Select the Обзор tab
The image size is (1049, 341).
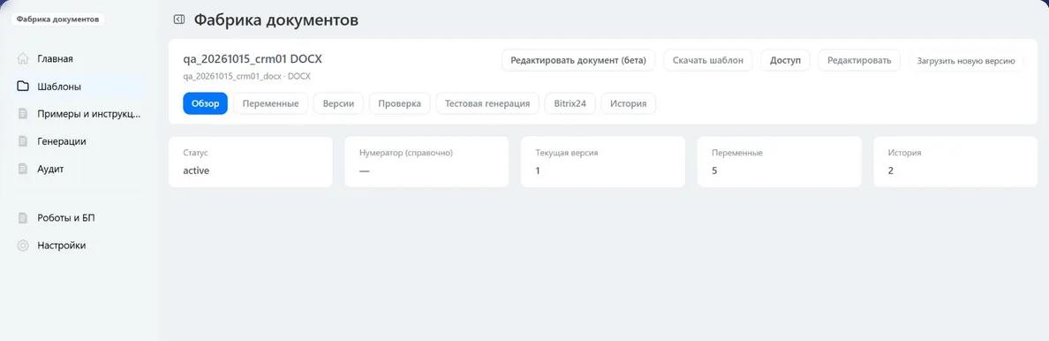(x=206, y=104)
